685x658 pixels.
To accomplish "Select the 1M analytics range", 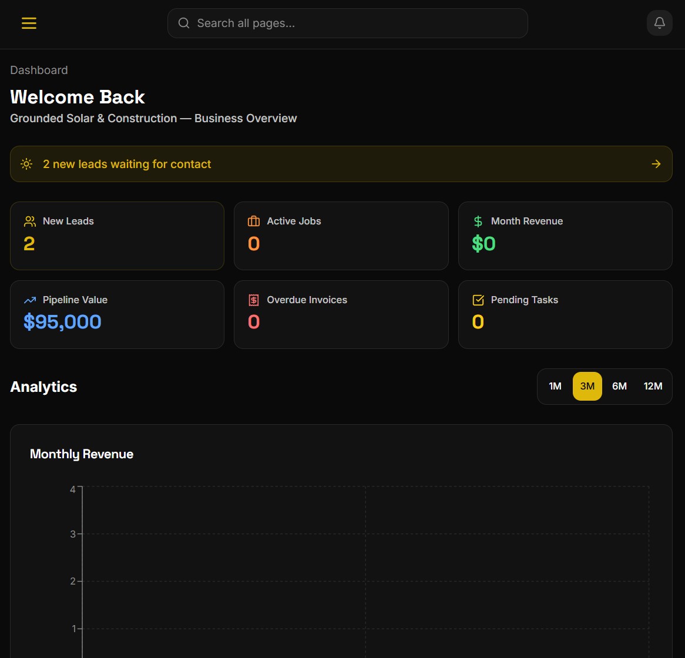I will pos(555,386).
